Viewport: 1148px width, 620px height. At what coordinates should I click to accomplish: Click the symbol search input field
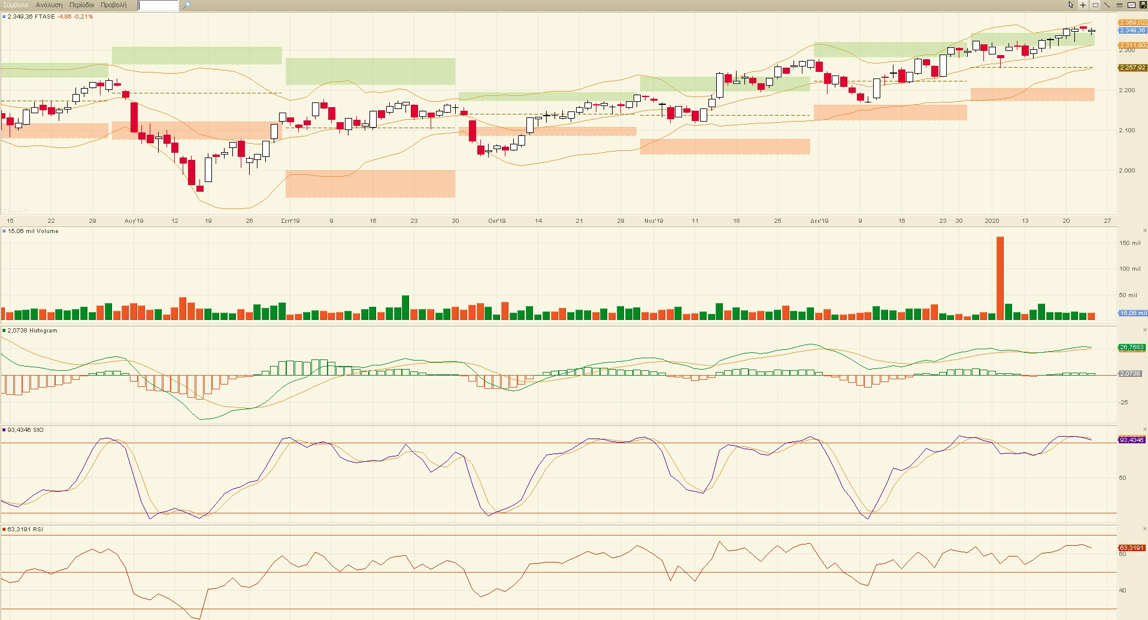click(158, 5)
